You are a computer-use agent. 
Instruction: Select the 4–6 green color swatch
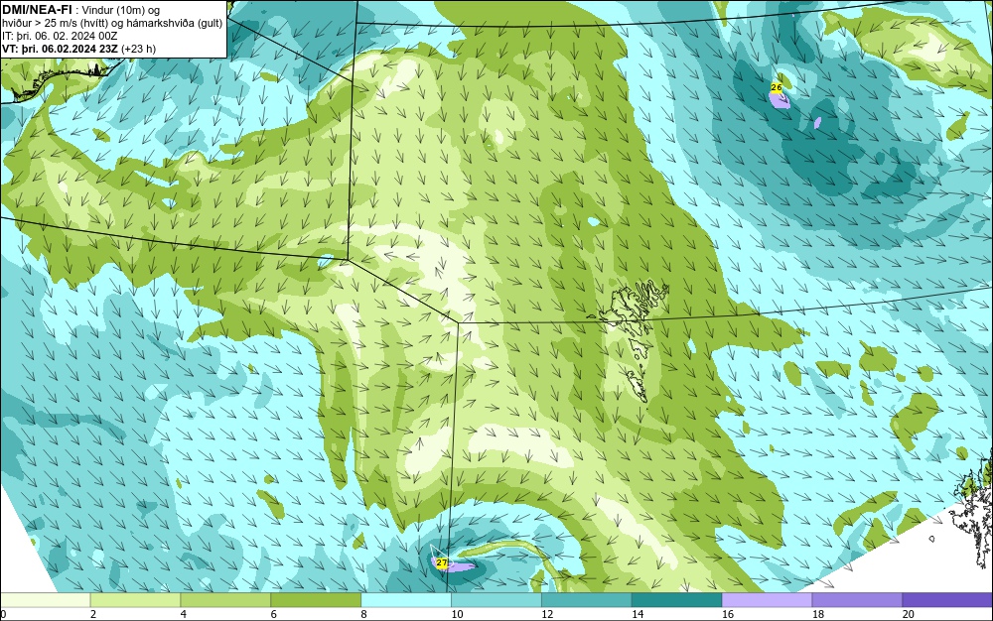tap(225, 600)
